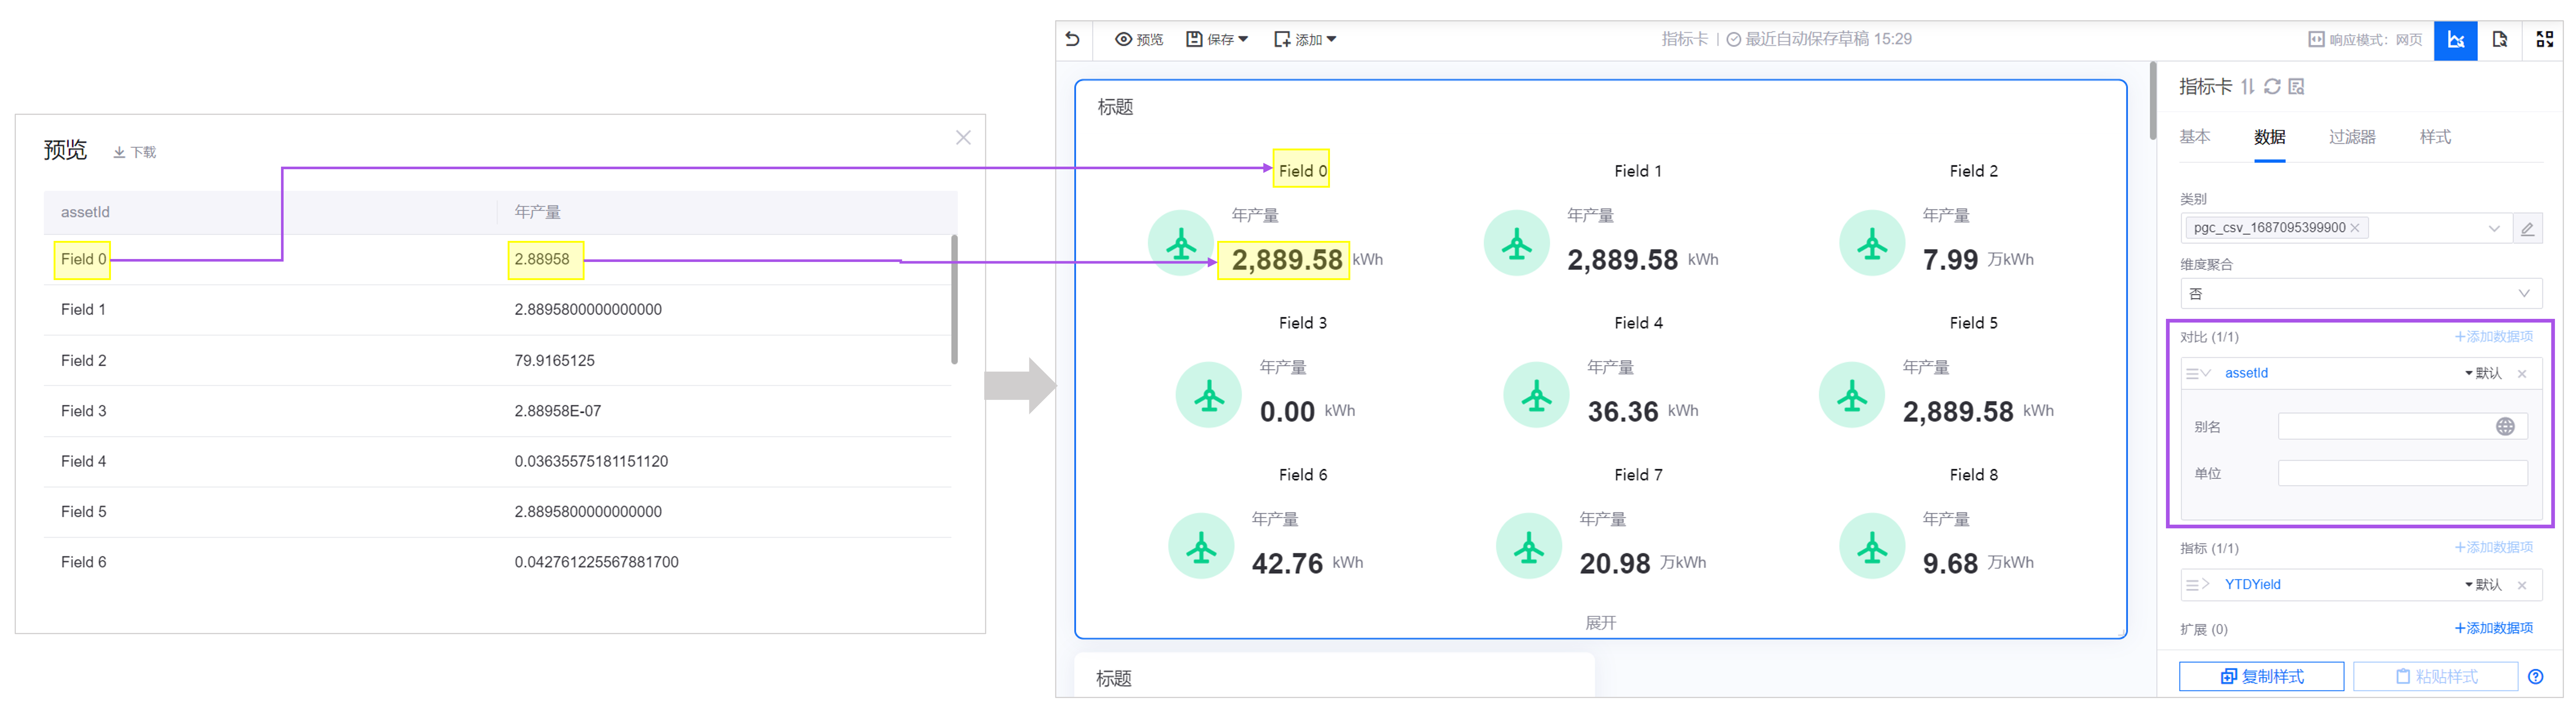
Task: Click the fullscreen layout icon
Action: [x=2545, y=39]
